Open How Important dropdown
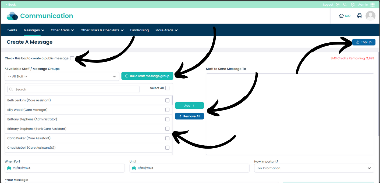This screenshot has width=380, height=184. point(314,168)
